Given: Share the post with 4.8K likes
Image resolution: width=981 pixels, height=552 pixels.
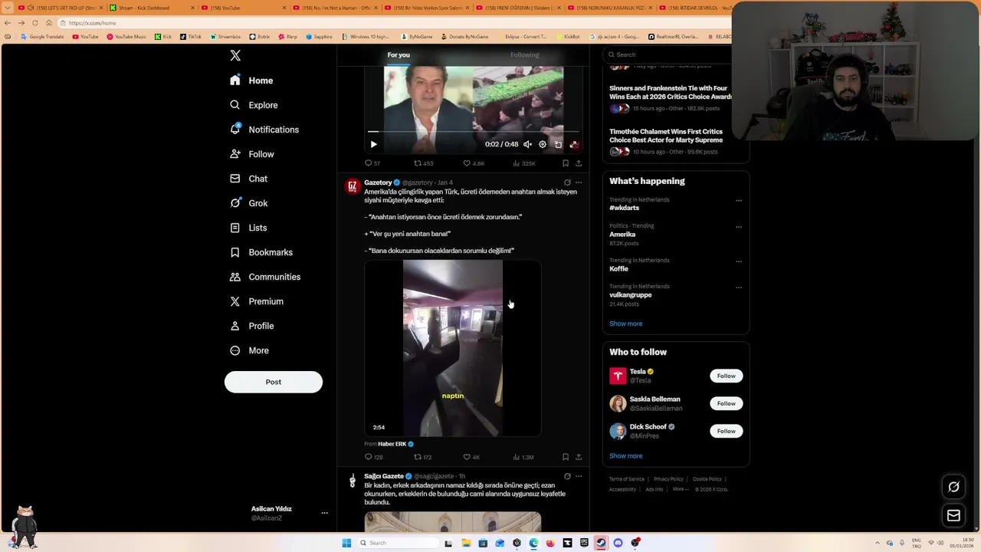Looking at the screenshot, I should pyautogui.click(x=579, y=163).
